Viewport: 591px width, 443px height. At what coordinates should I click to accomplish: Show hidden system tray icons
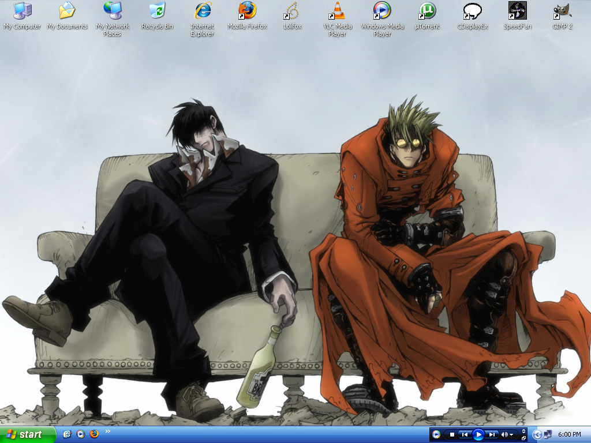(537, 435)
